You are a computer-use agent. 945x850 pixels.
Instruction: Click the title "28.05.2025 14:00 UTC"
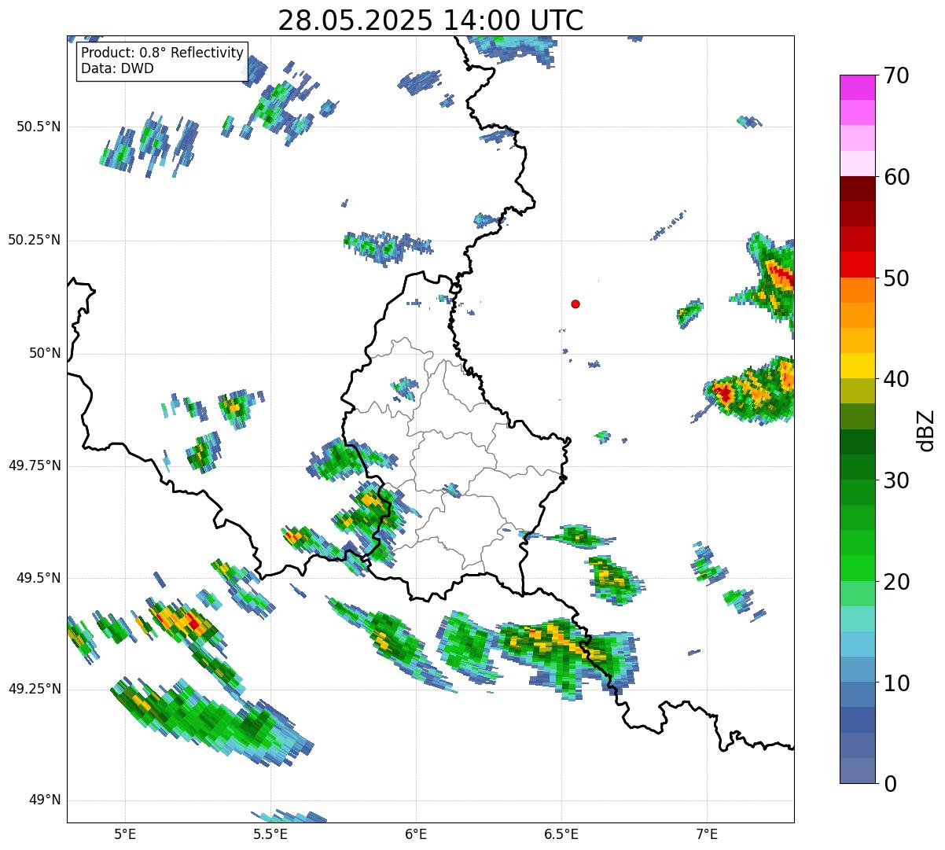[x=431, y=20]
